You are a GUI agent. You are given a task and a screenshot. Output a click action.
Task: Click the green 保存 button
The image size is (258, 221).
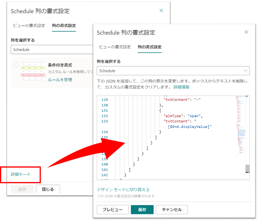(x=142, y=209)
